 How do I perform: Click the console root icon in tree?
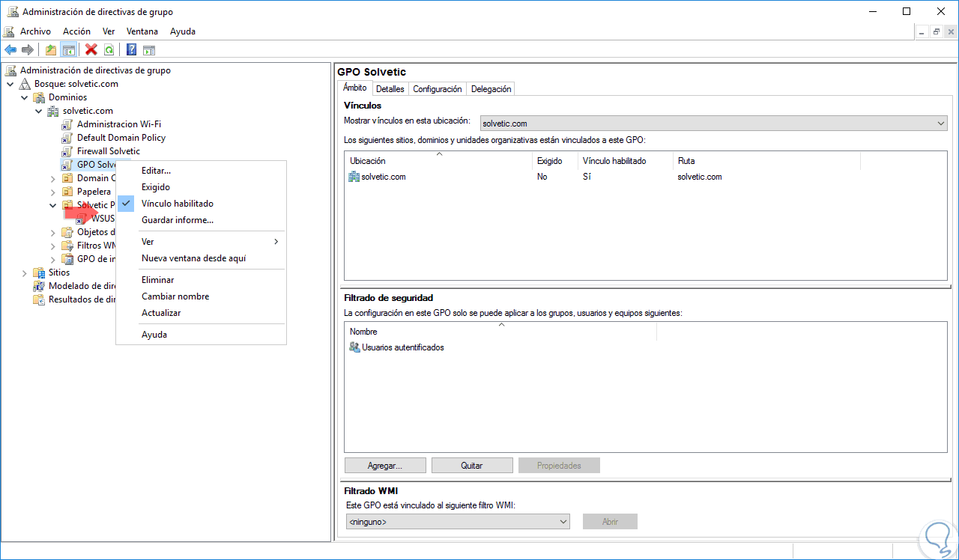10,70
